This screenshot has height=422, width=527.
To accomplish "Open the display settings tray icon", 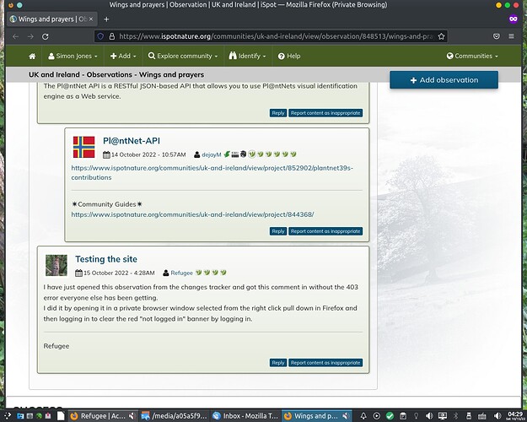I will 443,416.
